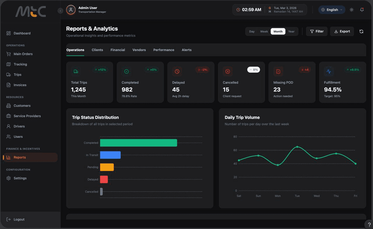Click Friday data point on line chart
373x229 pixels.
[356, 164]
